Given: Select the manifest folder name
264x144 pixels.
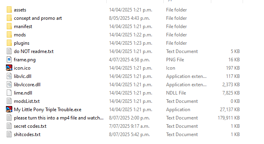Looking at the screenshot, I should tap(23, 27).
